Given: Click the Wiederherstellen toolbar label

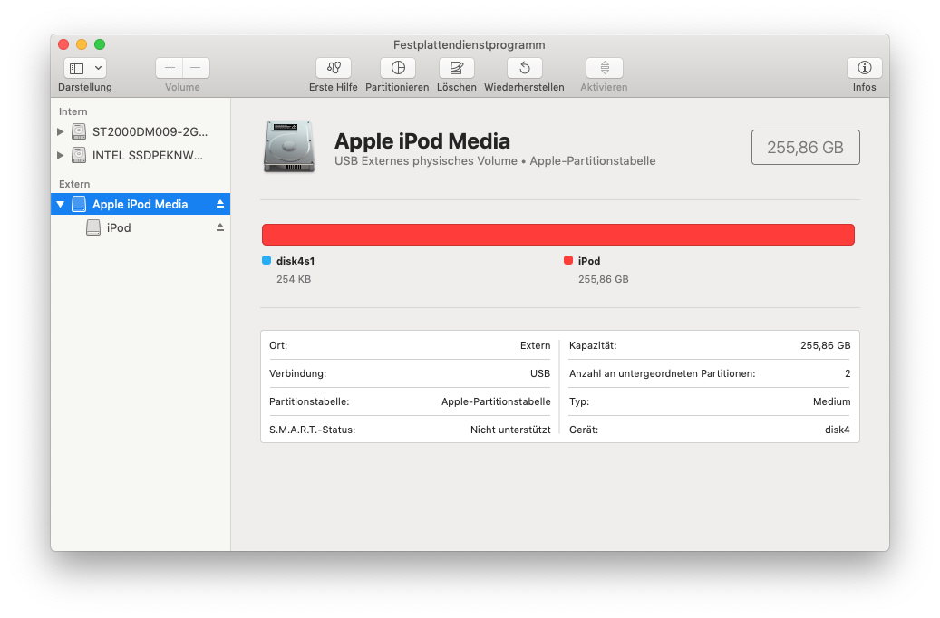Looking at the screenshot, I should 525,87.
